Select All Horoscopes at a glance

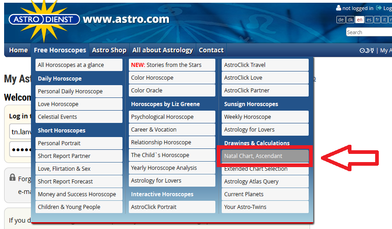79,65
